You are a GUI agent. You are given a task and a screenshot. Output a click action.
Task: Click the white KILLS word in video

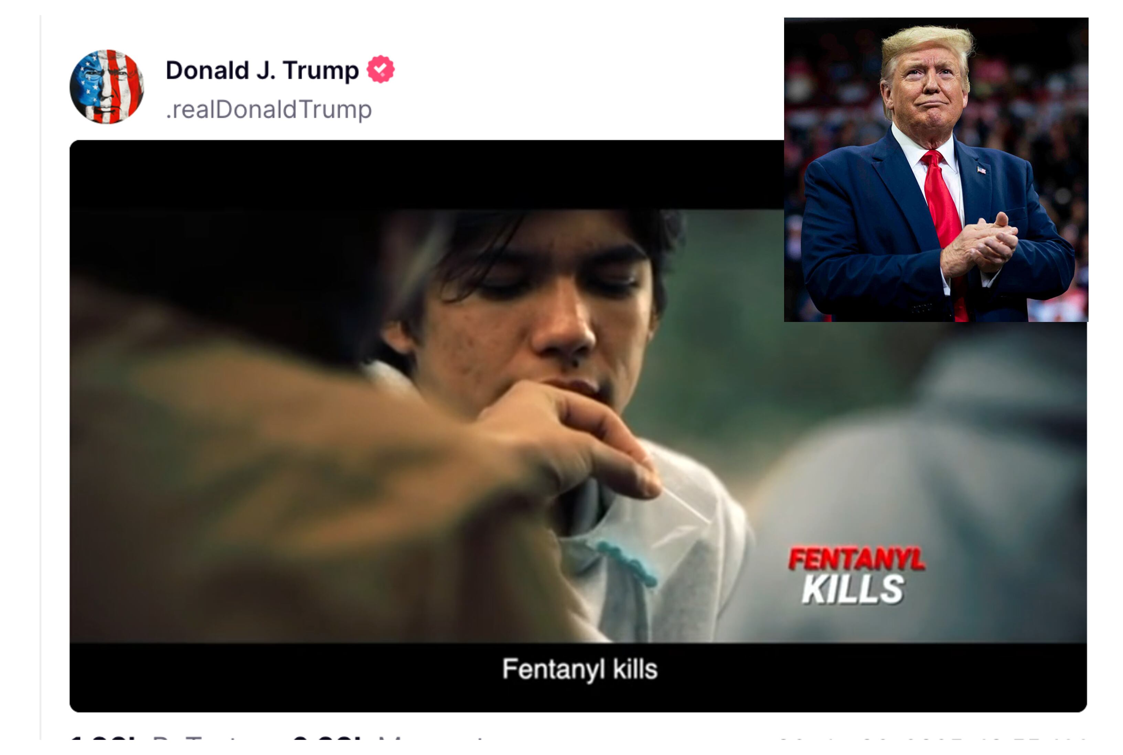tap(852, 589)
